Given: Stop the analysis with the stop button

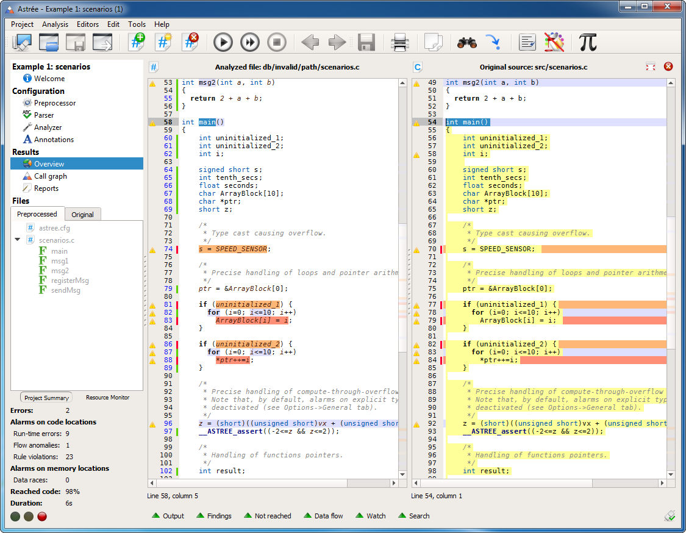Looking at the screenshot, I should coord(276,43).
